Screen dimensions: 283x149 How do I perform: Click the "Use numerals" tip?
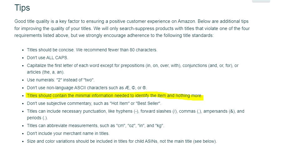point(61,80)
